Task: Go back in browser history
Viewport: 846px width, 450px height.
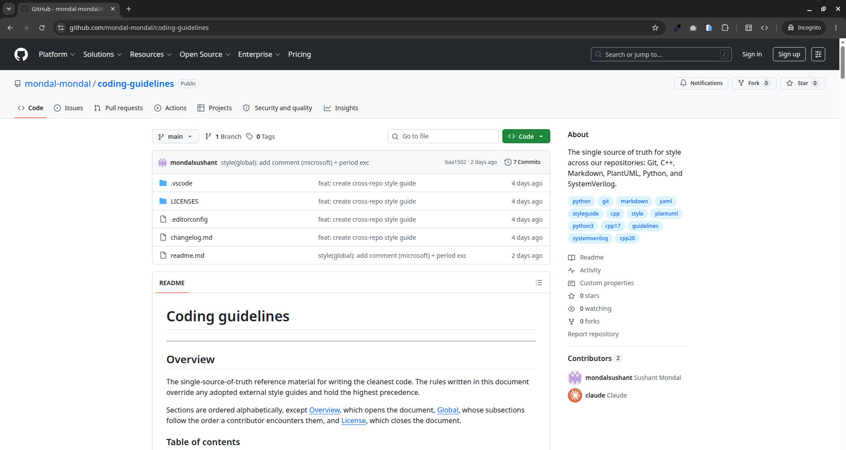Action: tap(10, 28)
